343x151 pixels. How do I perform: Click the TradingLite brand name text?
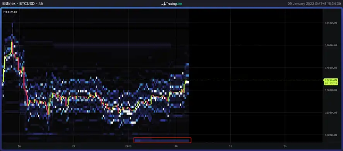pyautogui.click(x=174, y=4)
